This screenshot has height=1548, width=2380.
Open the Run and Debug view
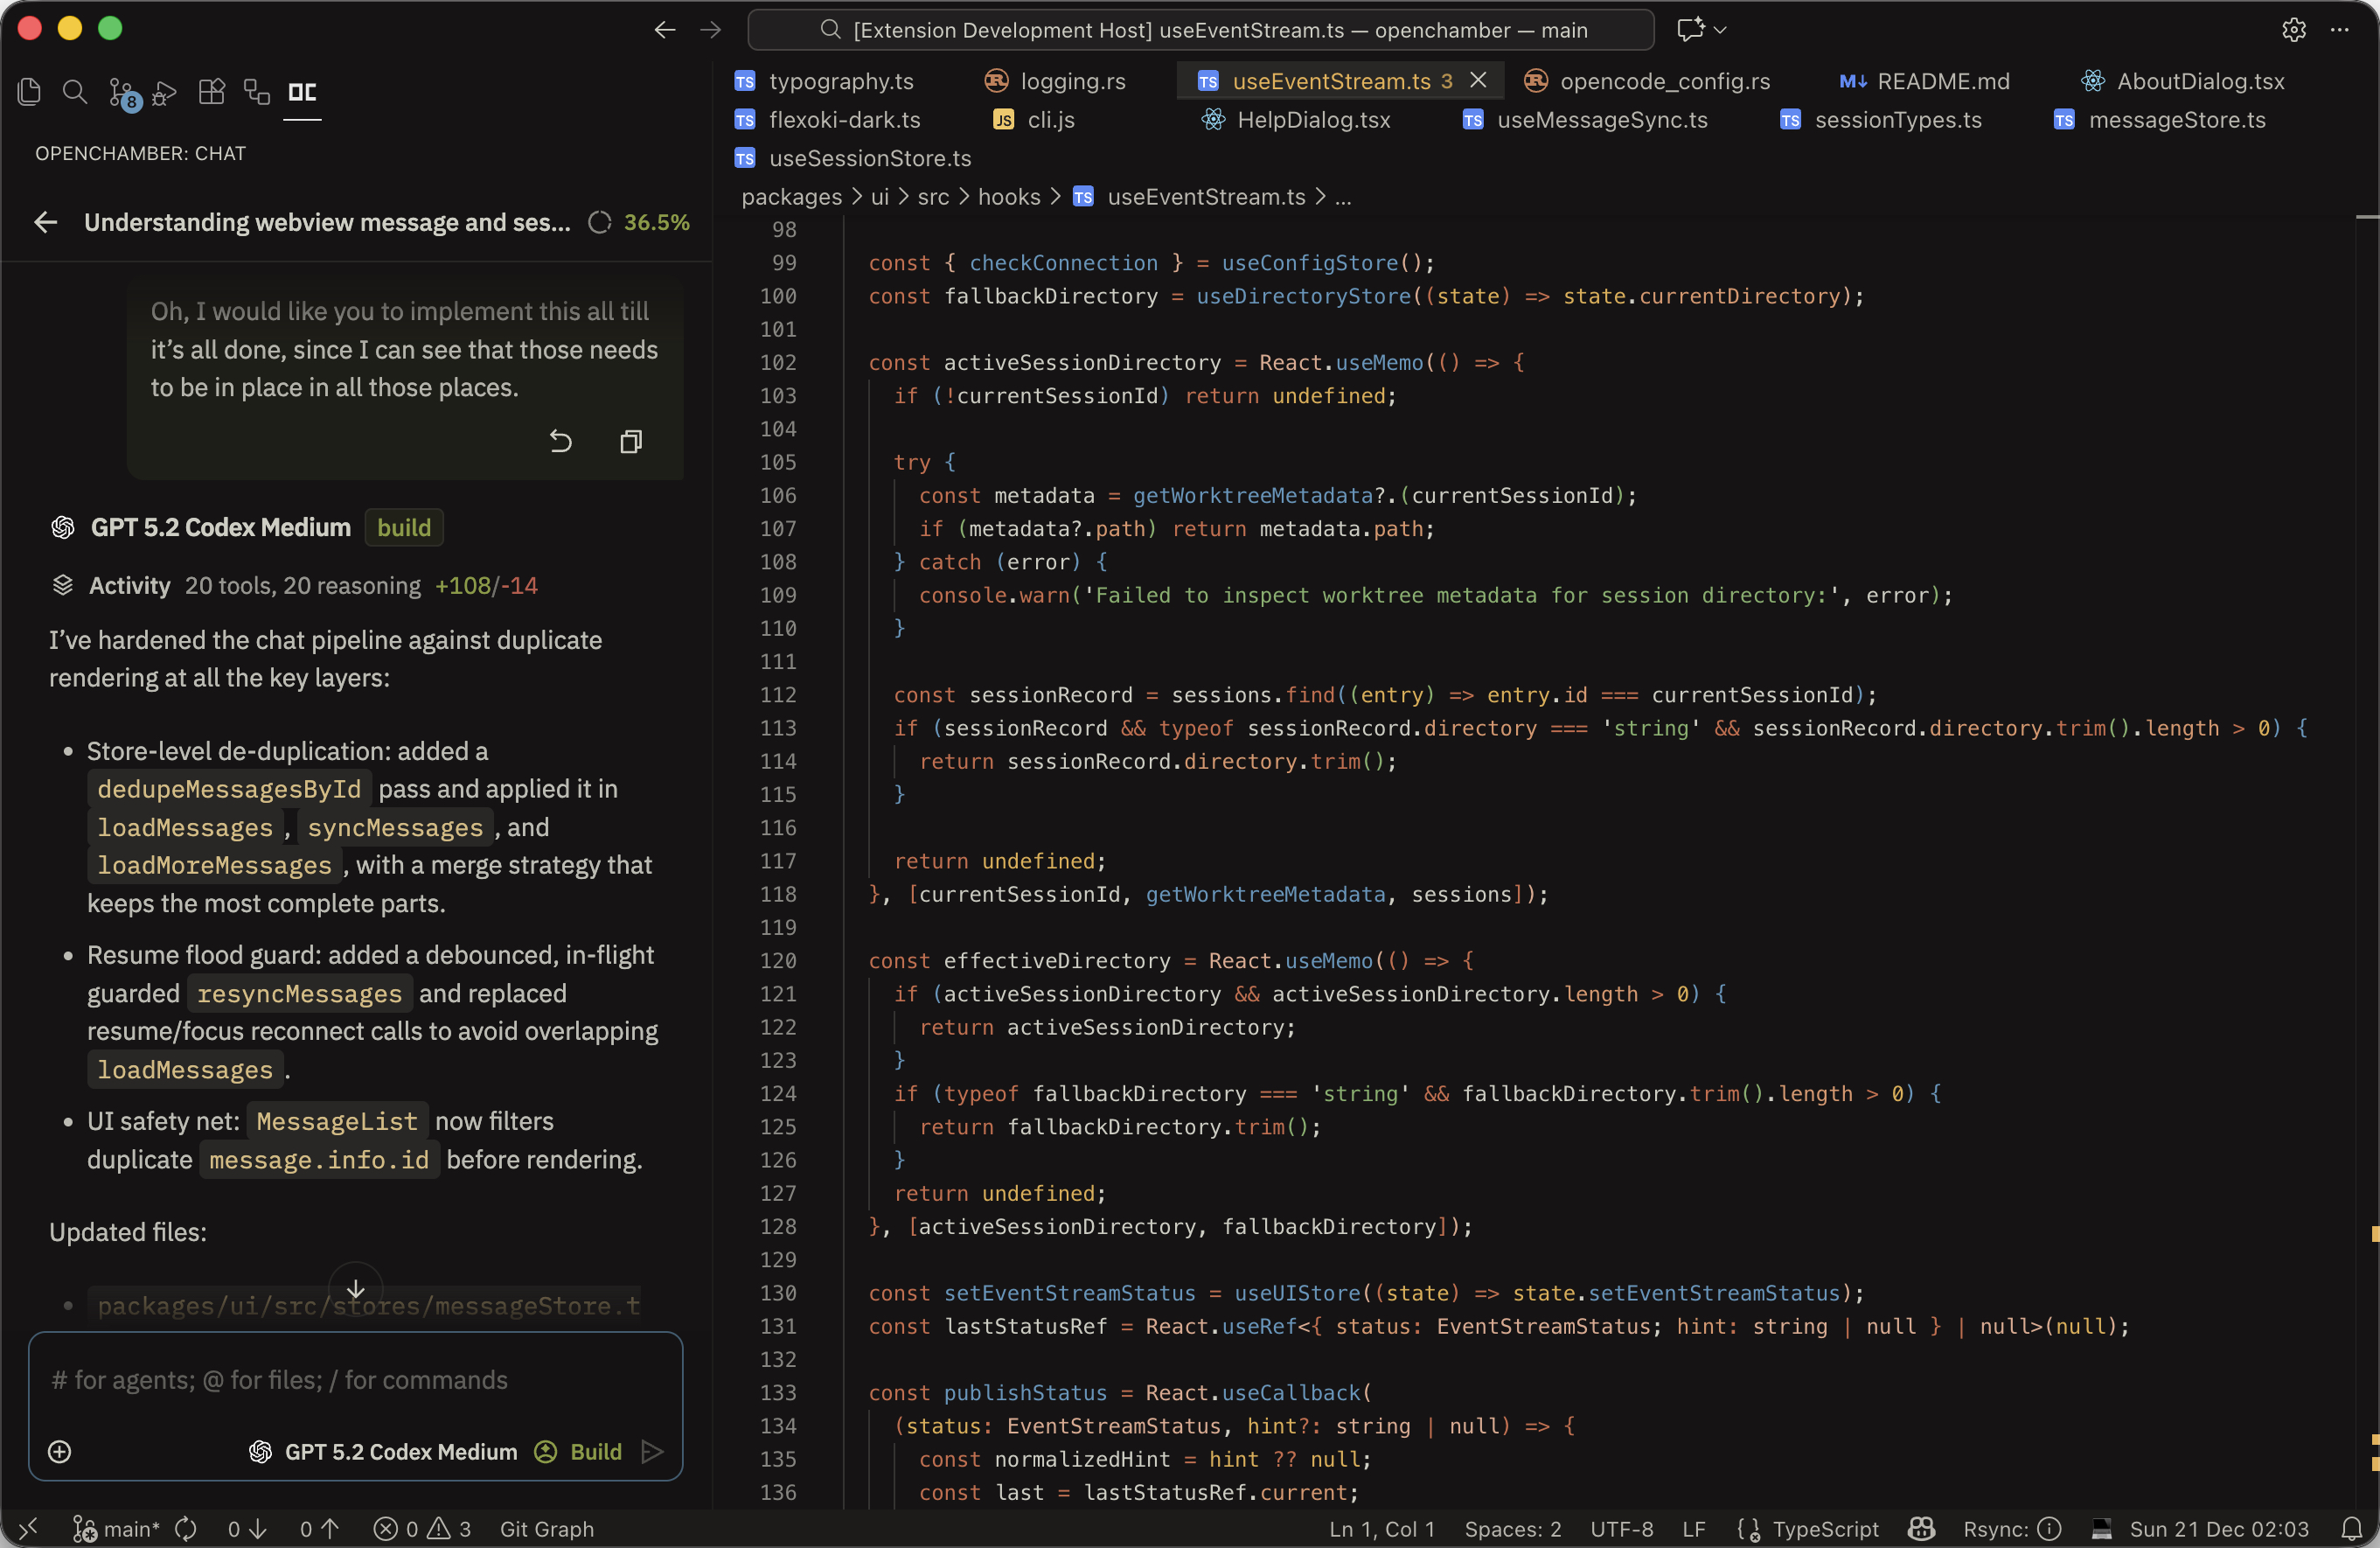[x=165, y=93]
